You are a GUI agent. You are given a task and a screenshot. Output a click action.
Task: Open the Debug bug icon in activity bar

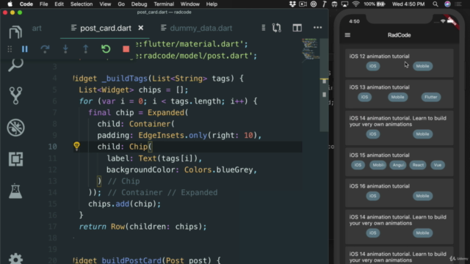point(15,128)
